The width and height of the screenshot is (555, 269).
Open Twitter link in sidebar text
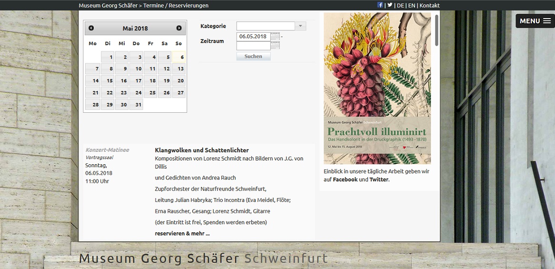click(379, 179)
